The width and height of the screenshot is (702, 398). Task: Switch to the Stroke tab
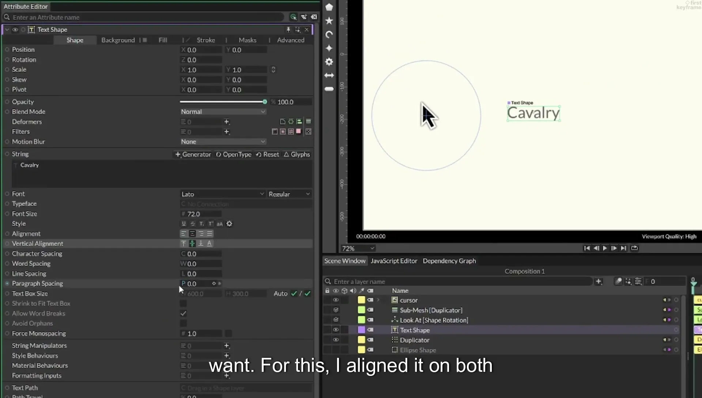click(206, 40)
